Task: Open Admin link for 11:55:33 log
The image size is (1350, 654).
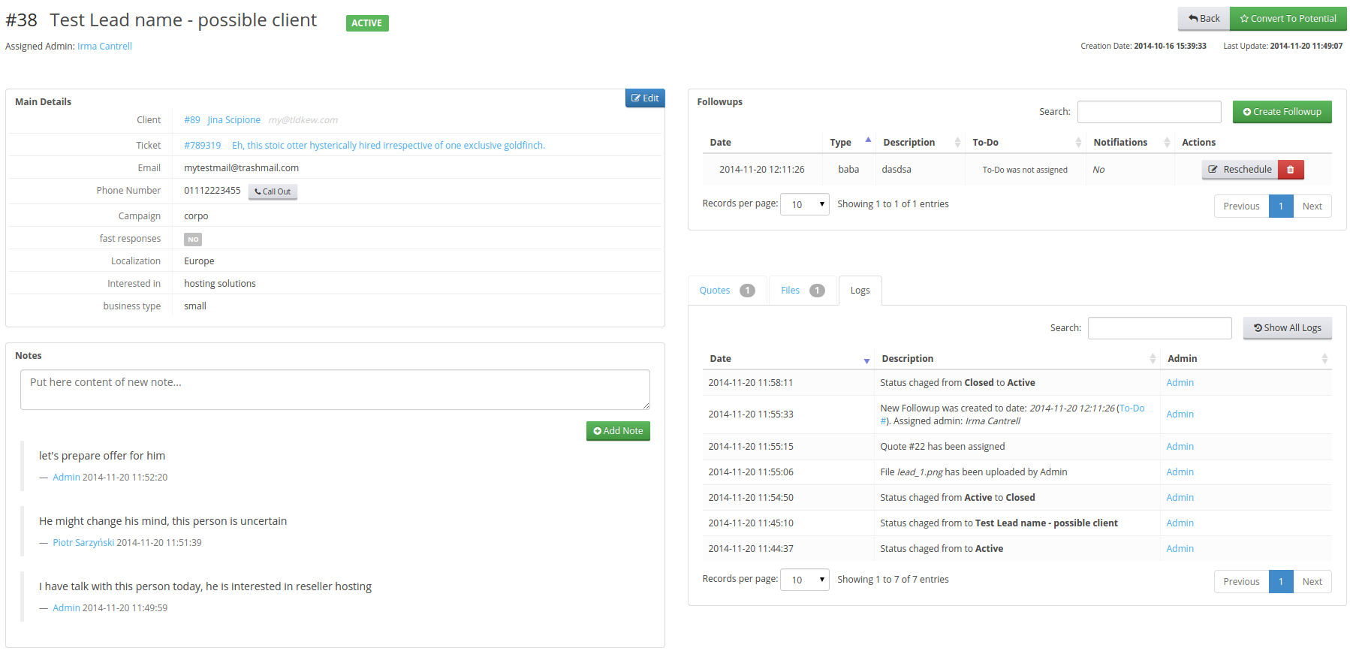Action: point(1180,414)
